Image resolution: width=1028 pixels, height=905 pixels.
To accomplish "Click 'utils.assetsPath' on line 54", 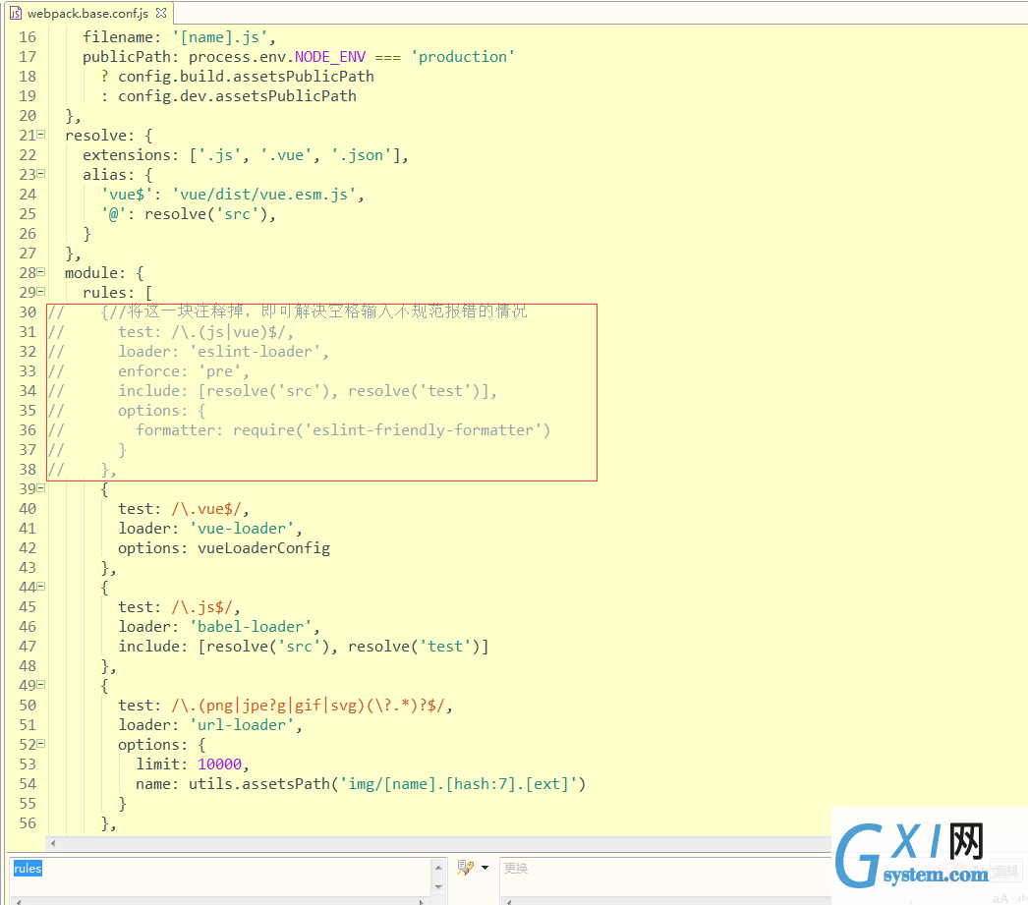I will (259, 784).
